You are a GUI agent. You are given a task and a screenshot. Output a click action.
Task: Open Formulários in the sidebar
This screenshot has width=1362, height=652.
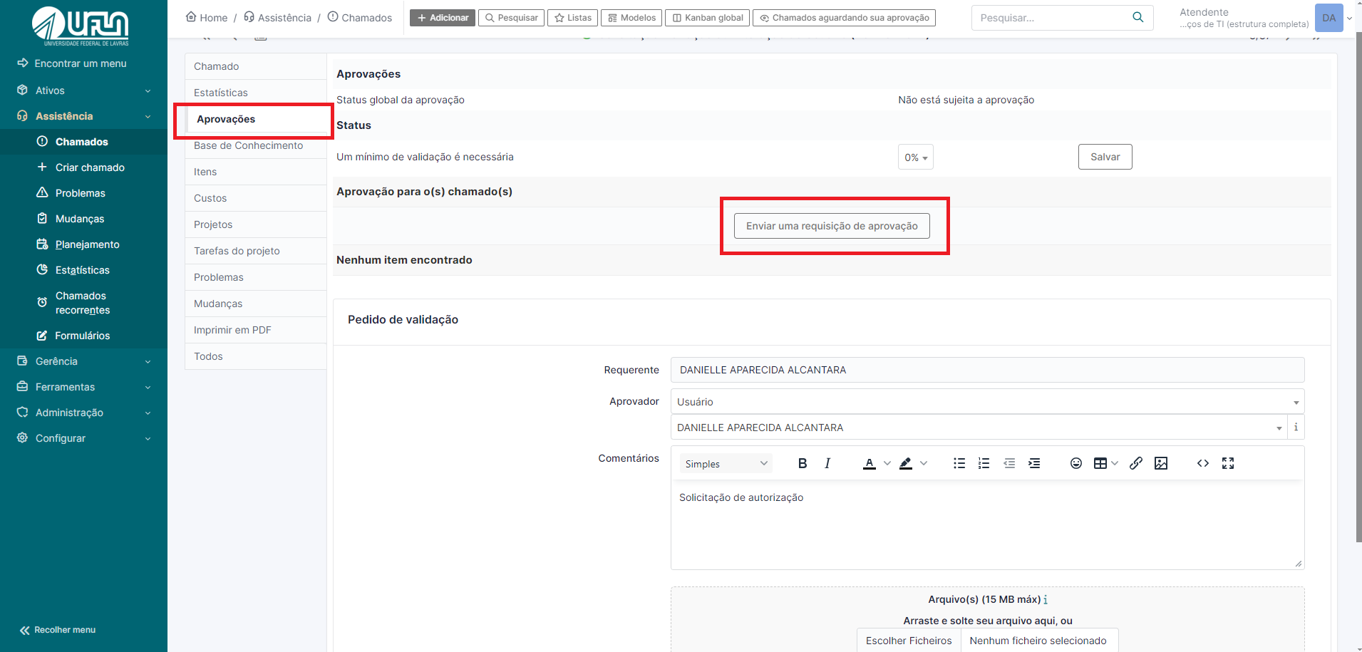click(83, 336)
